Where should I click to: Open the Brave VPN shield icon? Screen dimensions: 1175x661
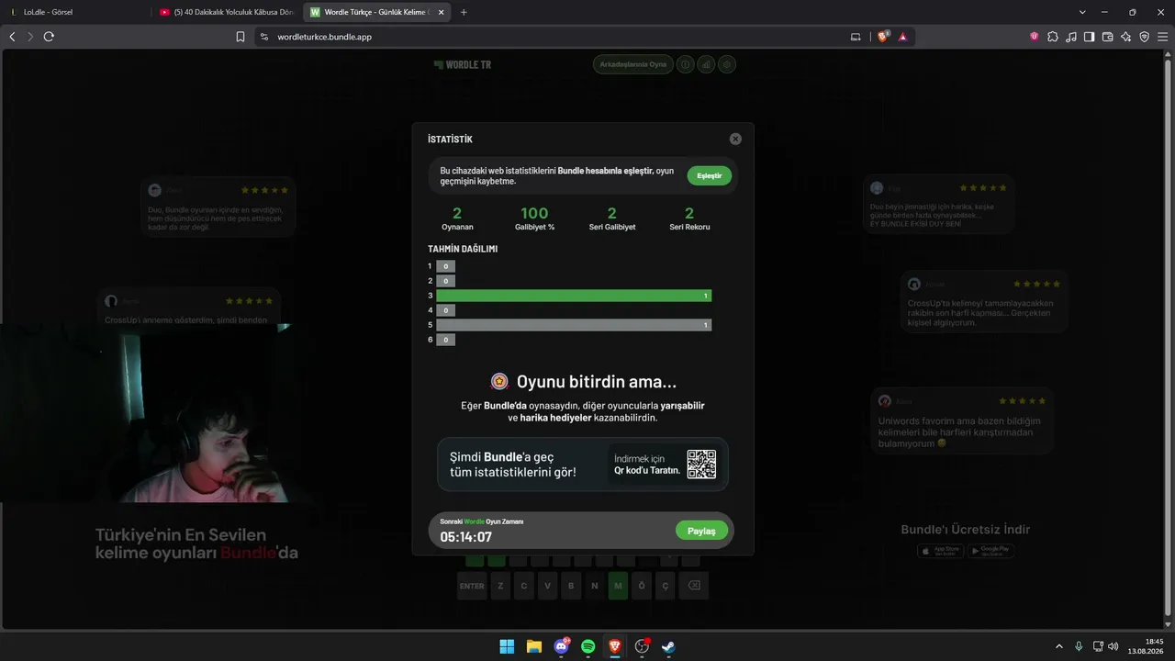[x=1145, y=37]
